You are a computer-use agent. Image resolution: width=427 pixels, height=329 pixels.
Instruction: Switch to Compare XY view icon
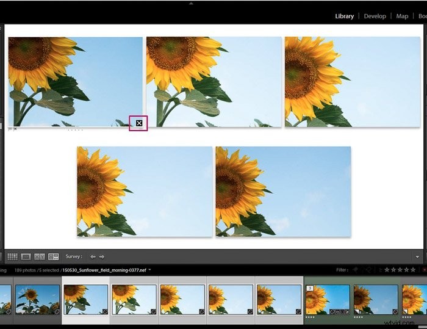click(x=40, y=256)
